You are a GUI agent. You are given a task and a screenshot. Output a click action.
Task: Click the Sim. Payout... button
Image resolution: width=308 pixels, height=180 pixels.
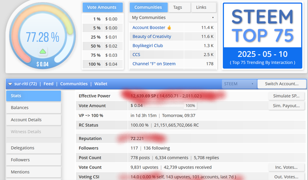[x=286, y=106]
